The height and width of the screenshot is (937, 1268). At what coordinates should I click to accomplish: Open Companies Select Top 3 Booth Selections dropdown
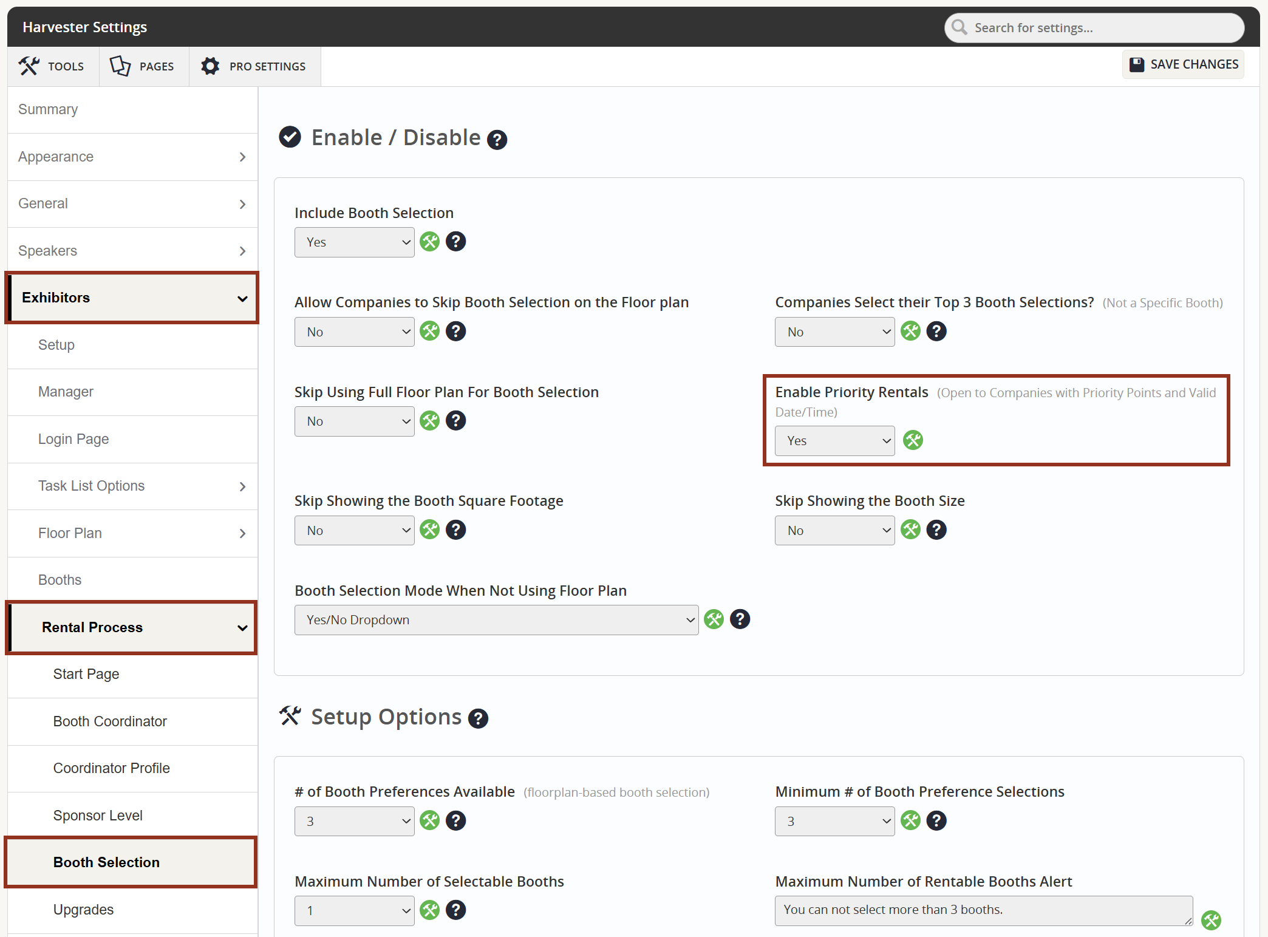834,332
